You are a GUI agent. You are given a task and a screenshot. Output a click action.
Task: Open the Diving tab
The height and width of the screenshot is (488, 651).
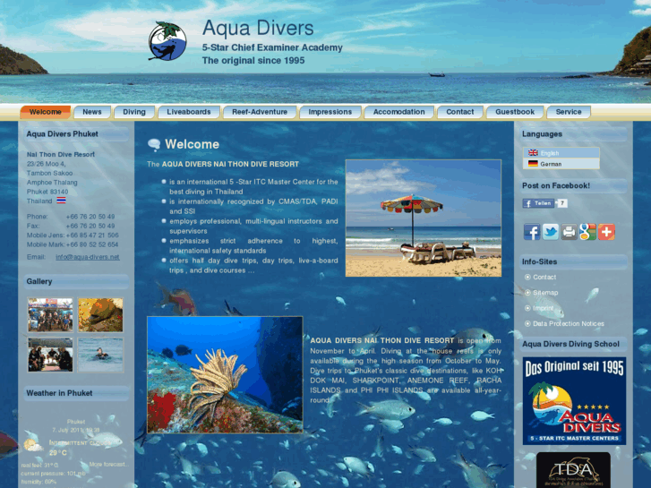[x=134, y=112]
